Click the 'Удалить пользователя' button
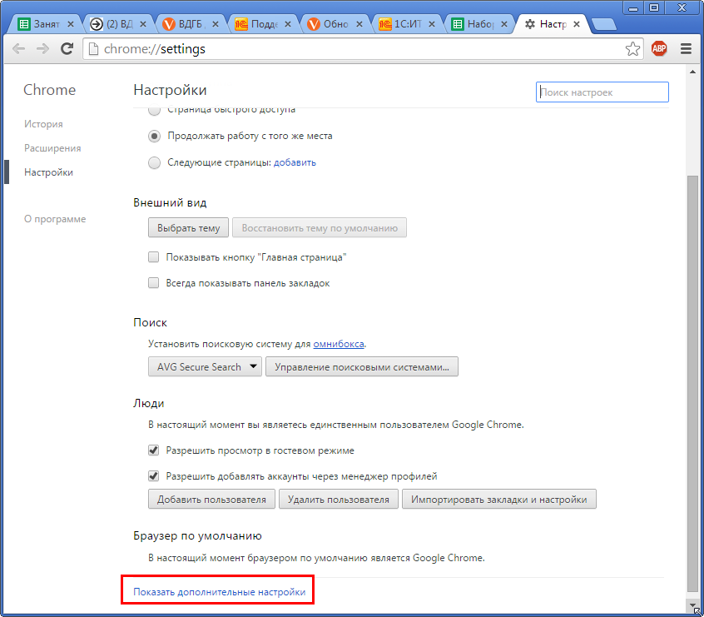 point(339,500)
